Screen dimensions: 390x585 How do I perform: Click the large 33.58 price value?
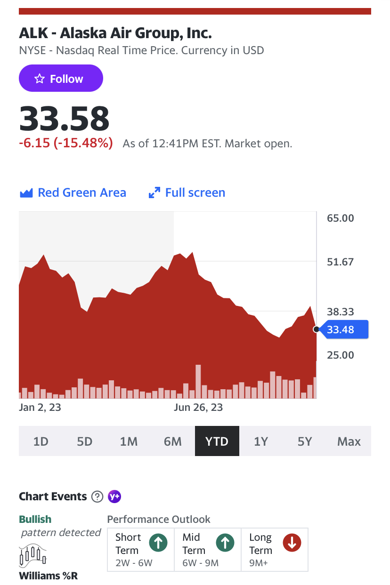[64, 119]
